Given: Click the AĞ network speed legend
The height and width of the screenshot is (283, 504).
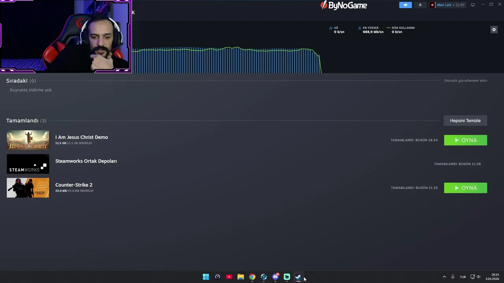Looking at the screenshot, I should click(337, 30).
